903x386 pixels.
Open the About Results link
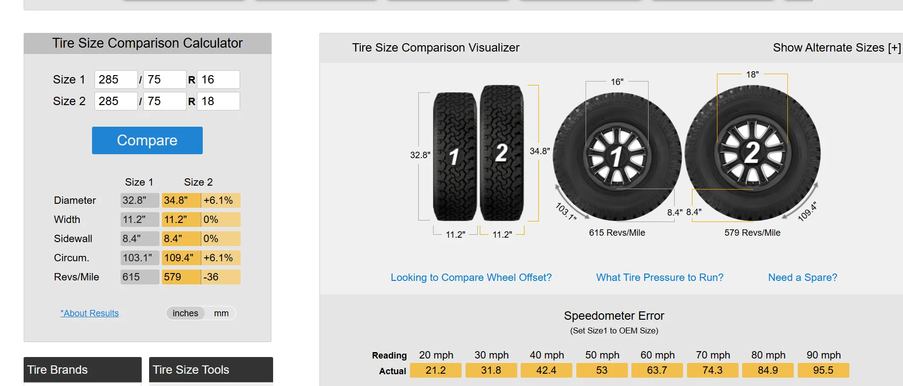coord(90,313)
